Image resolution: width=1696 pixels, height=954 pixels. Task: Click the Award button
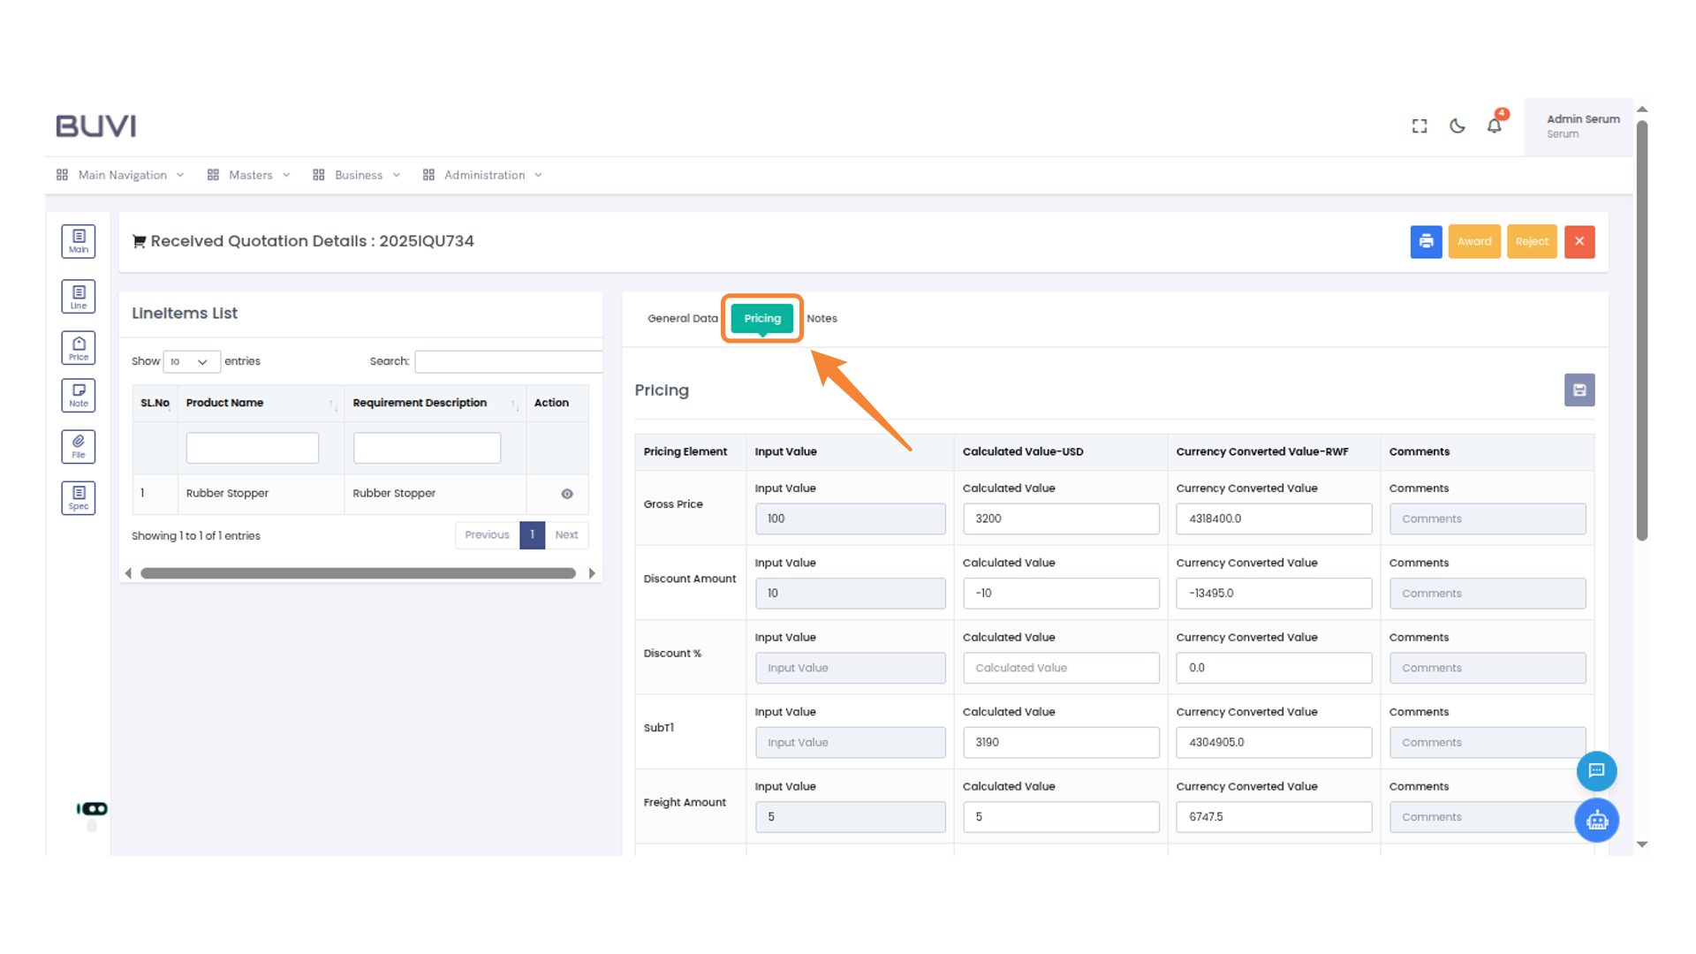1473,241
